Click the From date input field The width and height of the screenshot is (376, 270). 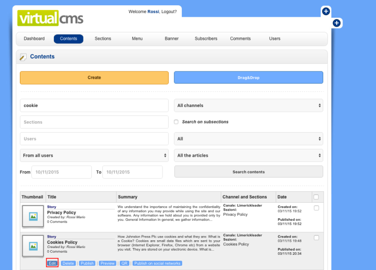[62, 172]
